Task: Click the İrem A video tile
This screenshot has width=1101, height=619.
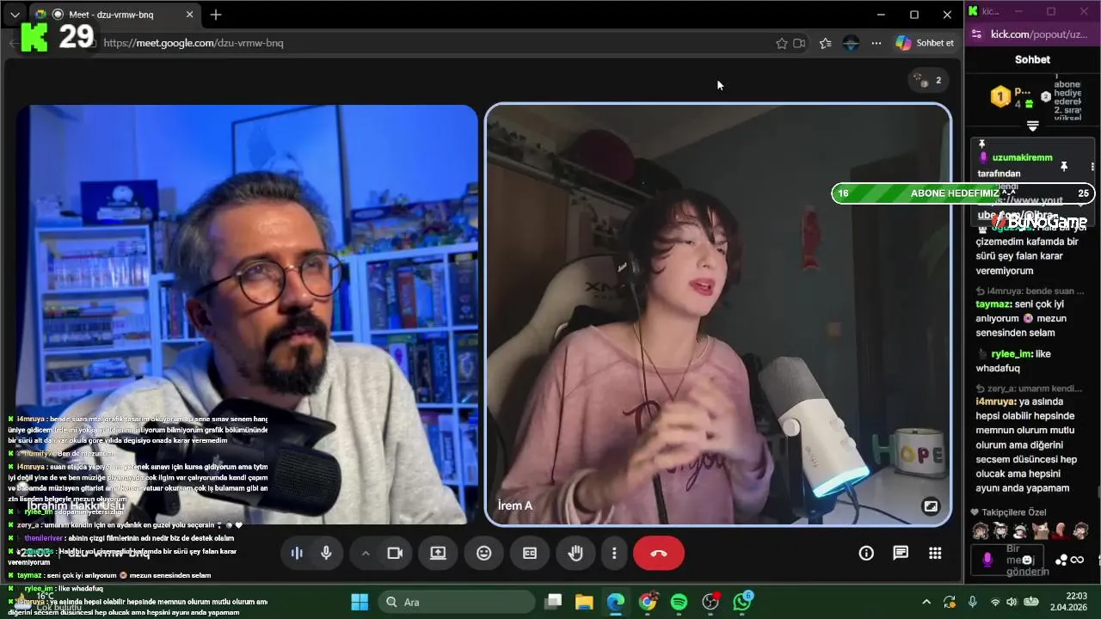Action: (x=718, y=314)
